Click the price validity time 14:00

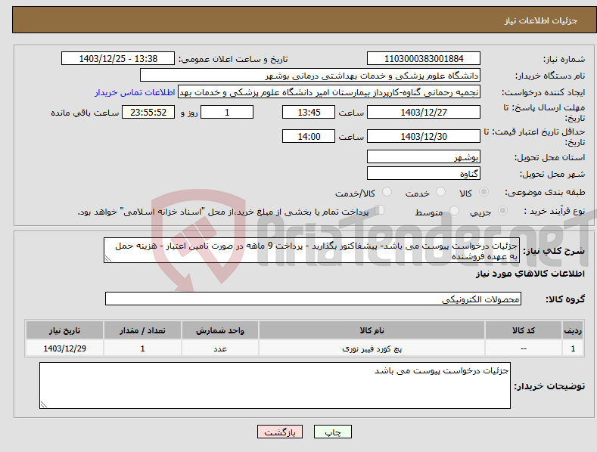click(309, 136)
